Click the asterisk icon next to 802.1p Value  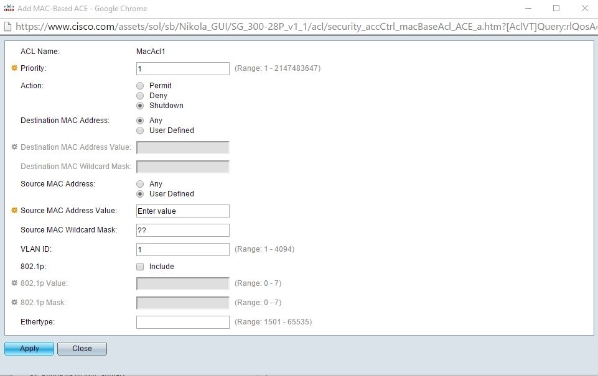coord(14,283)
